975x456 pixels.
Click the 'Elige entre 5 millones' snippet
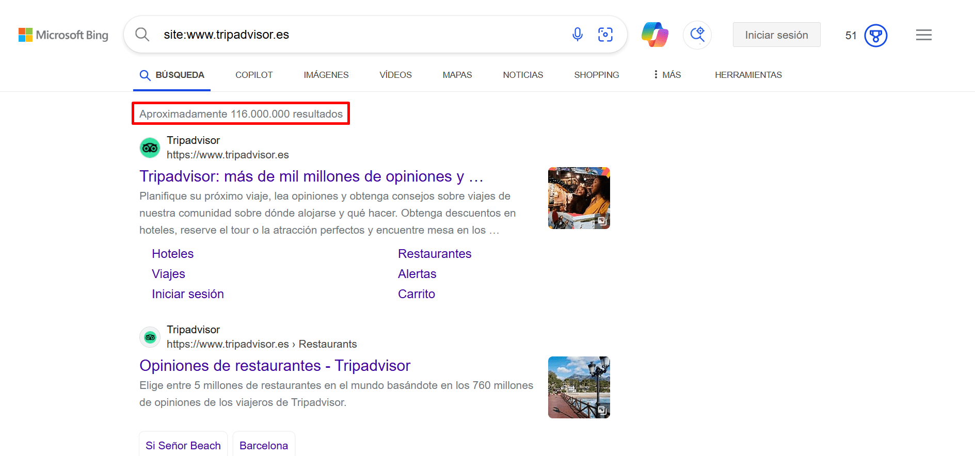coord(337,394)
